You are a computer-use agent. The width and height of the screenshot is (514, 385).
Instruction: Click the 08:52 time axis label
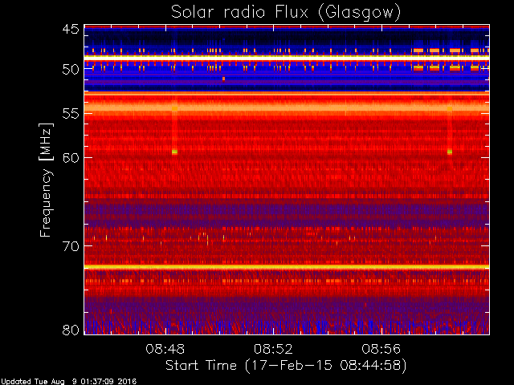pyautogui.click(x=273, y=349)
